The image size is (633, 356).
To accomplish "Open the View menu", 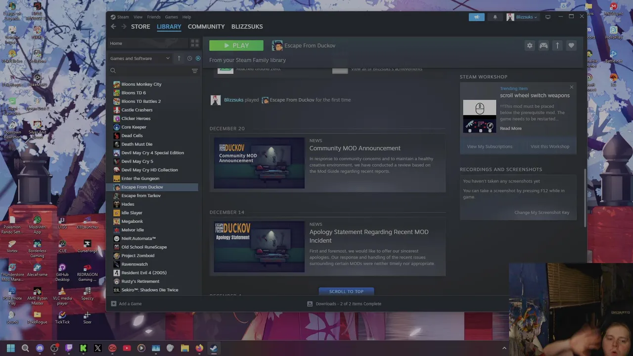I will (x=138, y=17).
